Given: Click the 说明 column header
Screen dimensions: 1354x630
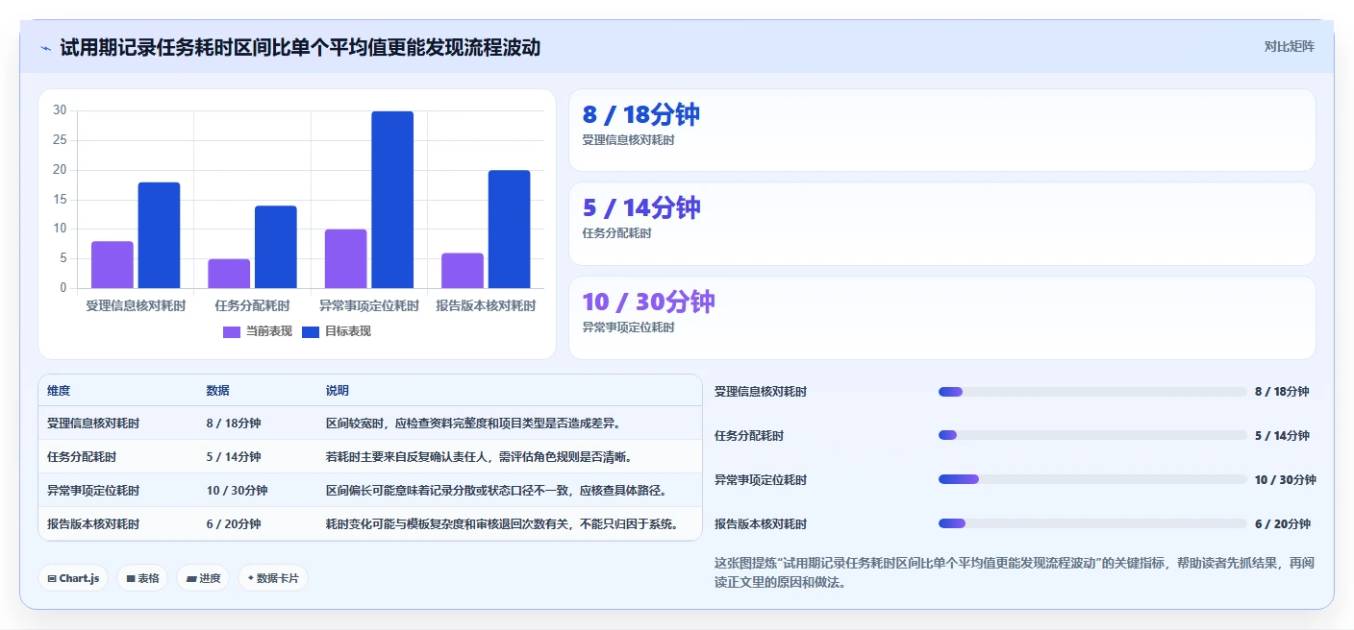Looking at the screenshot, I should click(338, 391).
